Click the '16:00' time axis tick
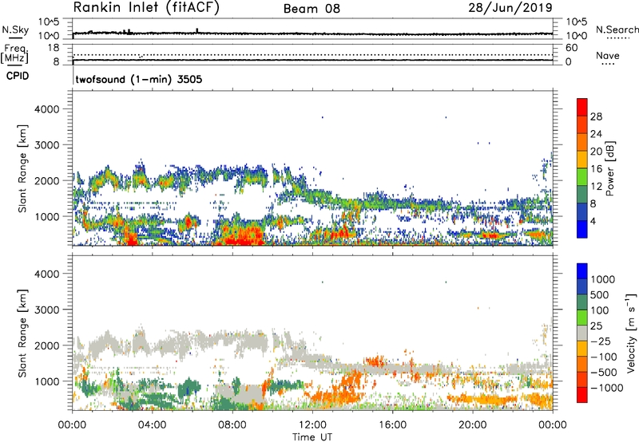This screenshot has width=639, height=442. coord(392,425)
